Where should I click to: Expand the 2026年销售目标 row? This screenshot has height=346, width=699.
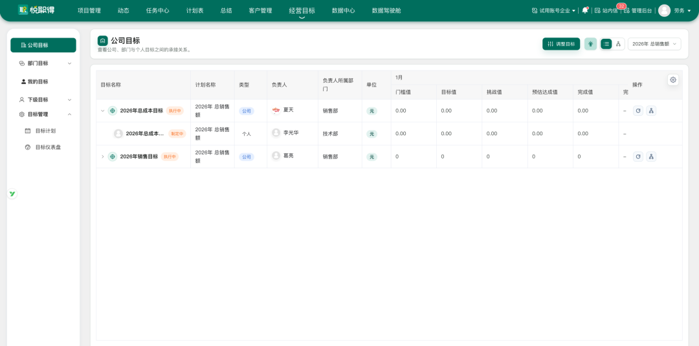click(x=102, y=157)
